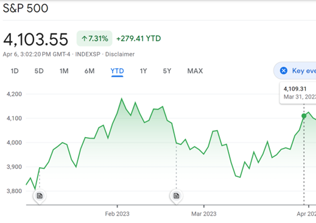The height and width of the screenshot is (223, 316).
Task: Show the 1Y chart range
Action: point(143,71)
